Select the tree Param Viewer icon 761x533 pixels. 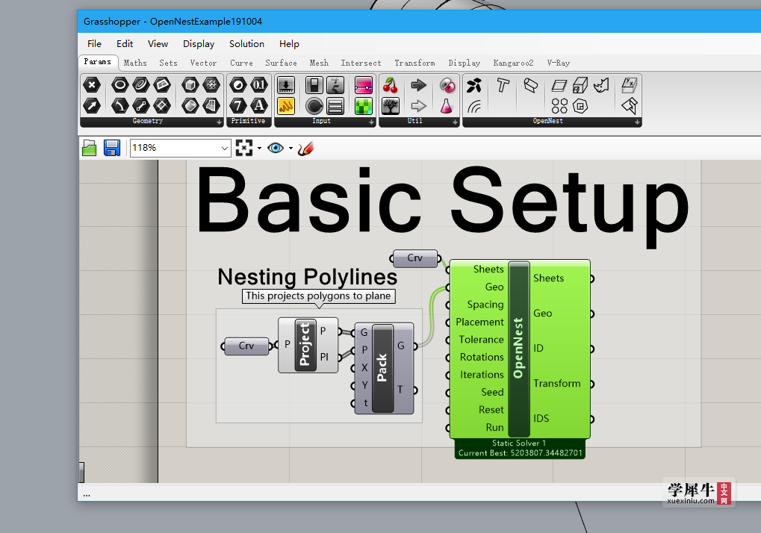tap(390, 106)
